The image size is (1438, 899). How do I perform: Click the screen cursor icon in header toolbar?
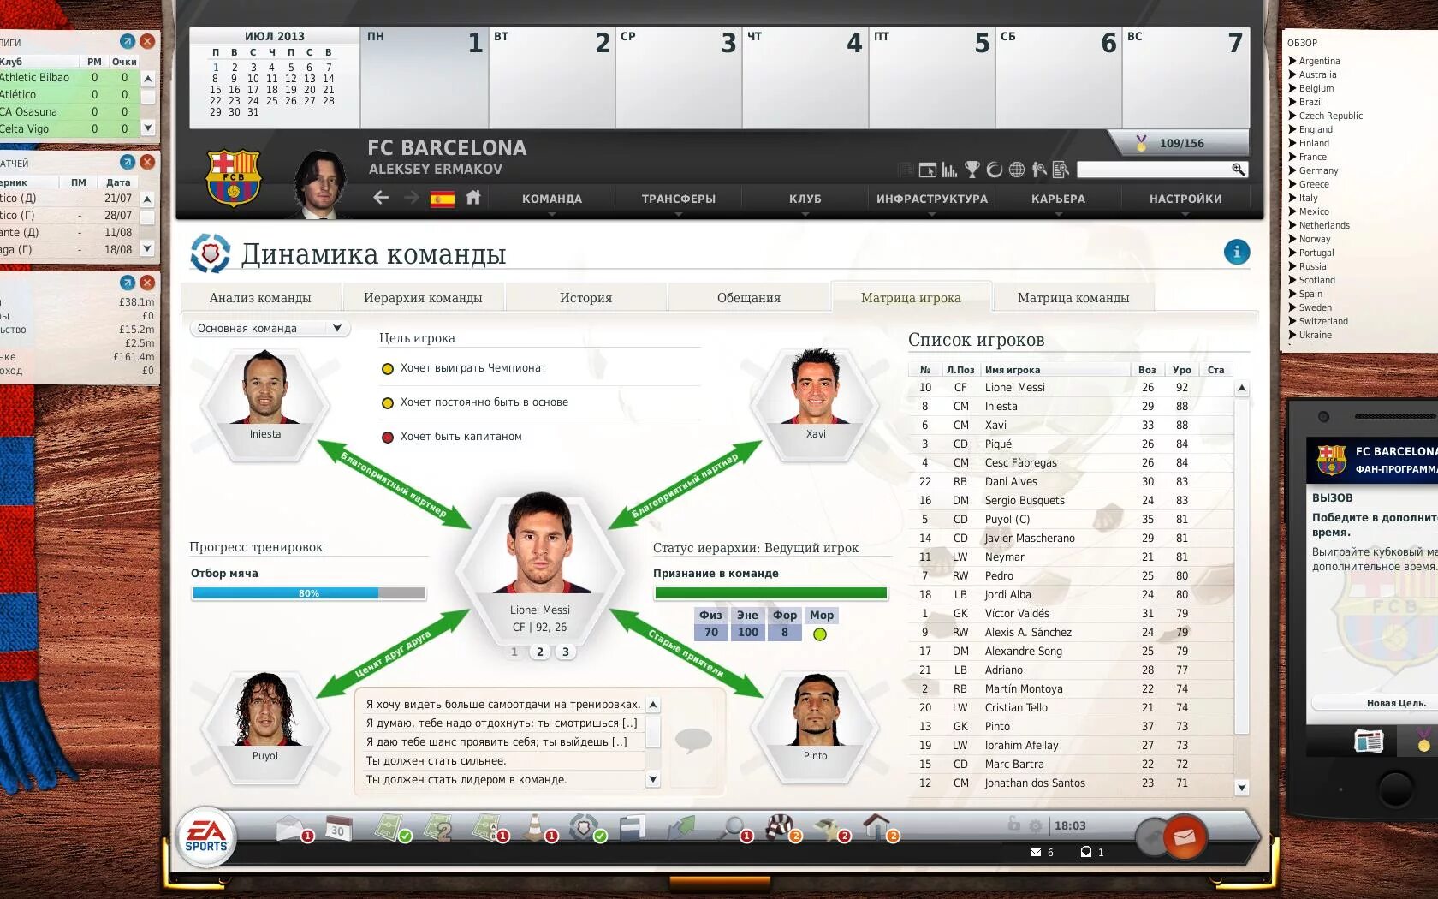927,170
